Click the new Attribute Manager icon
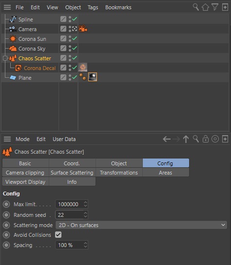The width and height of the screenshot is (231, 265). [225, 139]
